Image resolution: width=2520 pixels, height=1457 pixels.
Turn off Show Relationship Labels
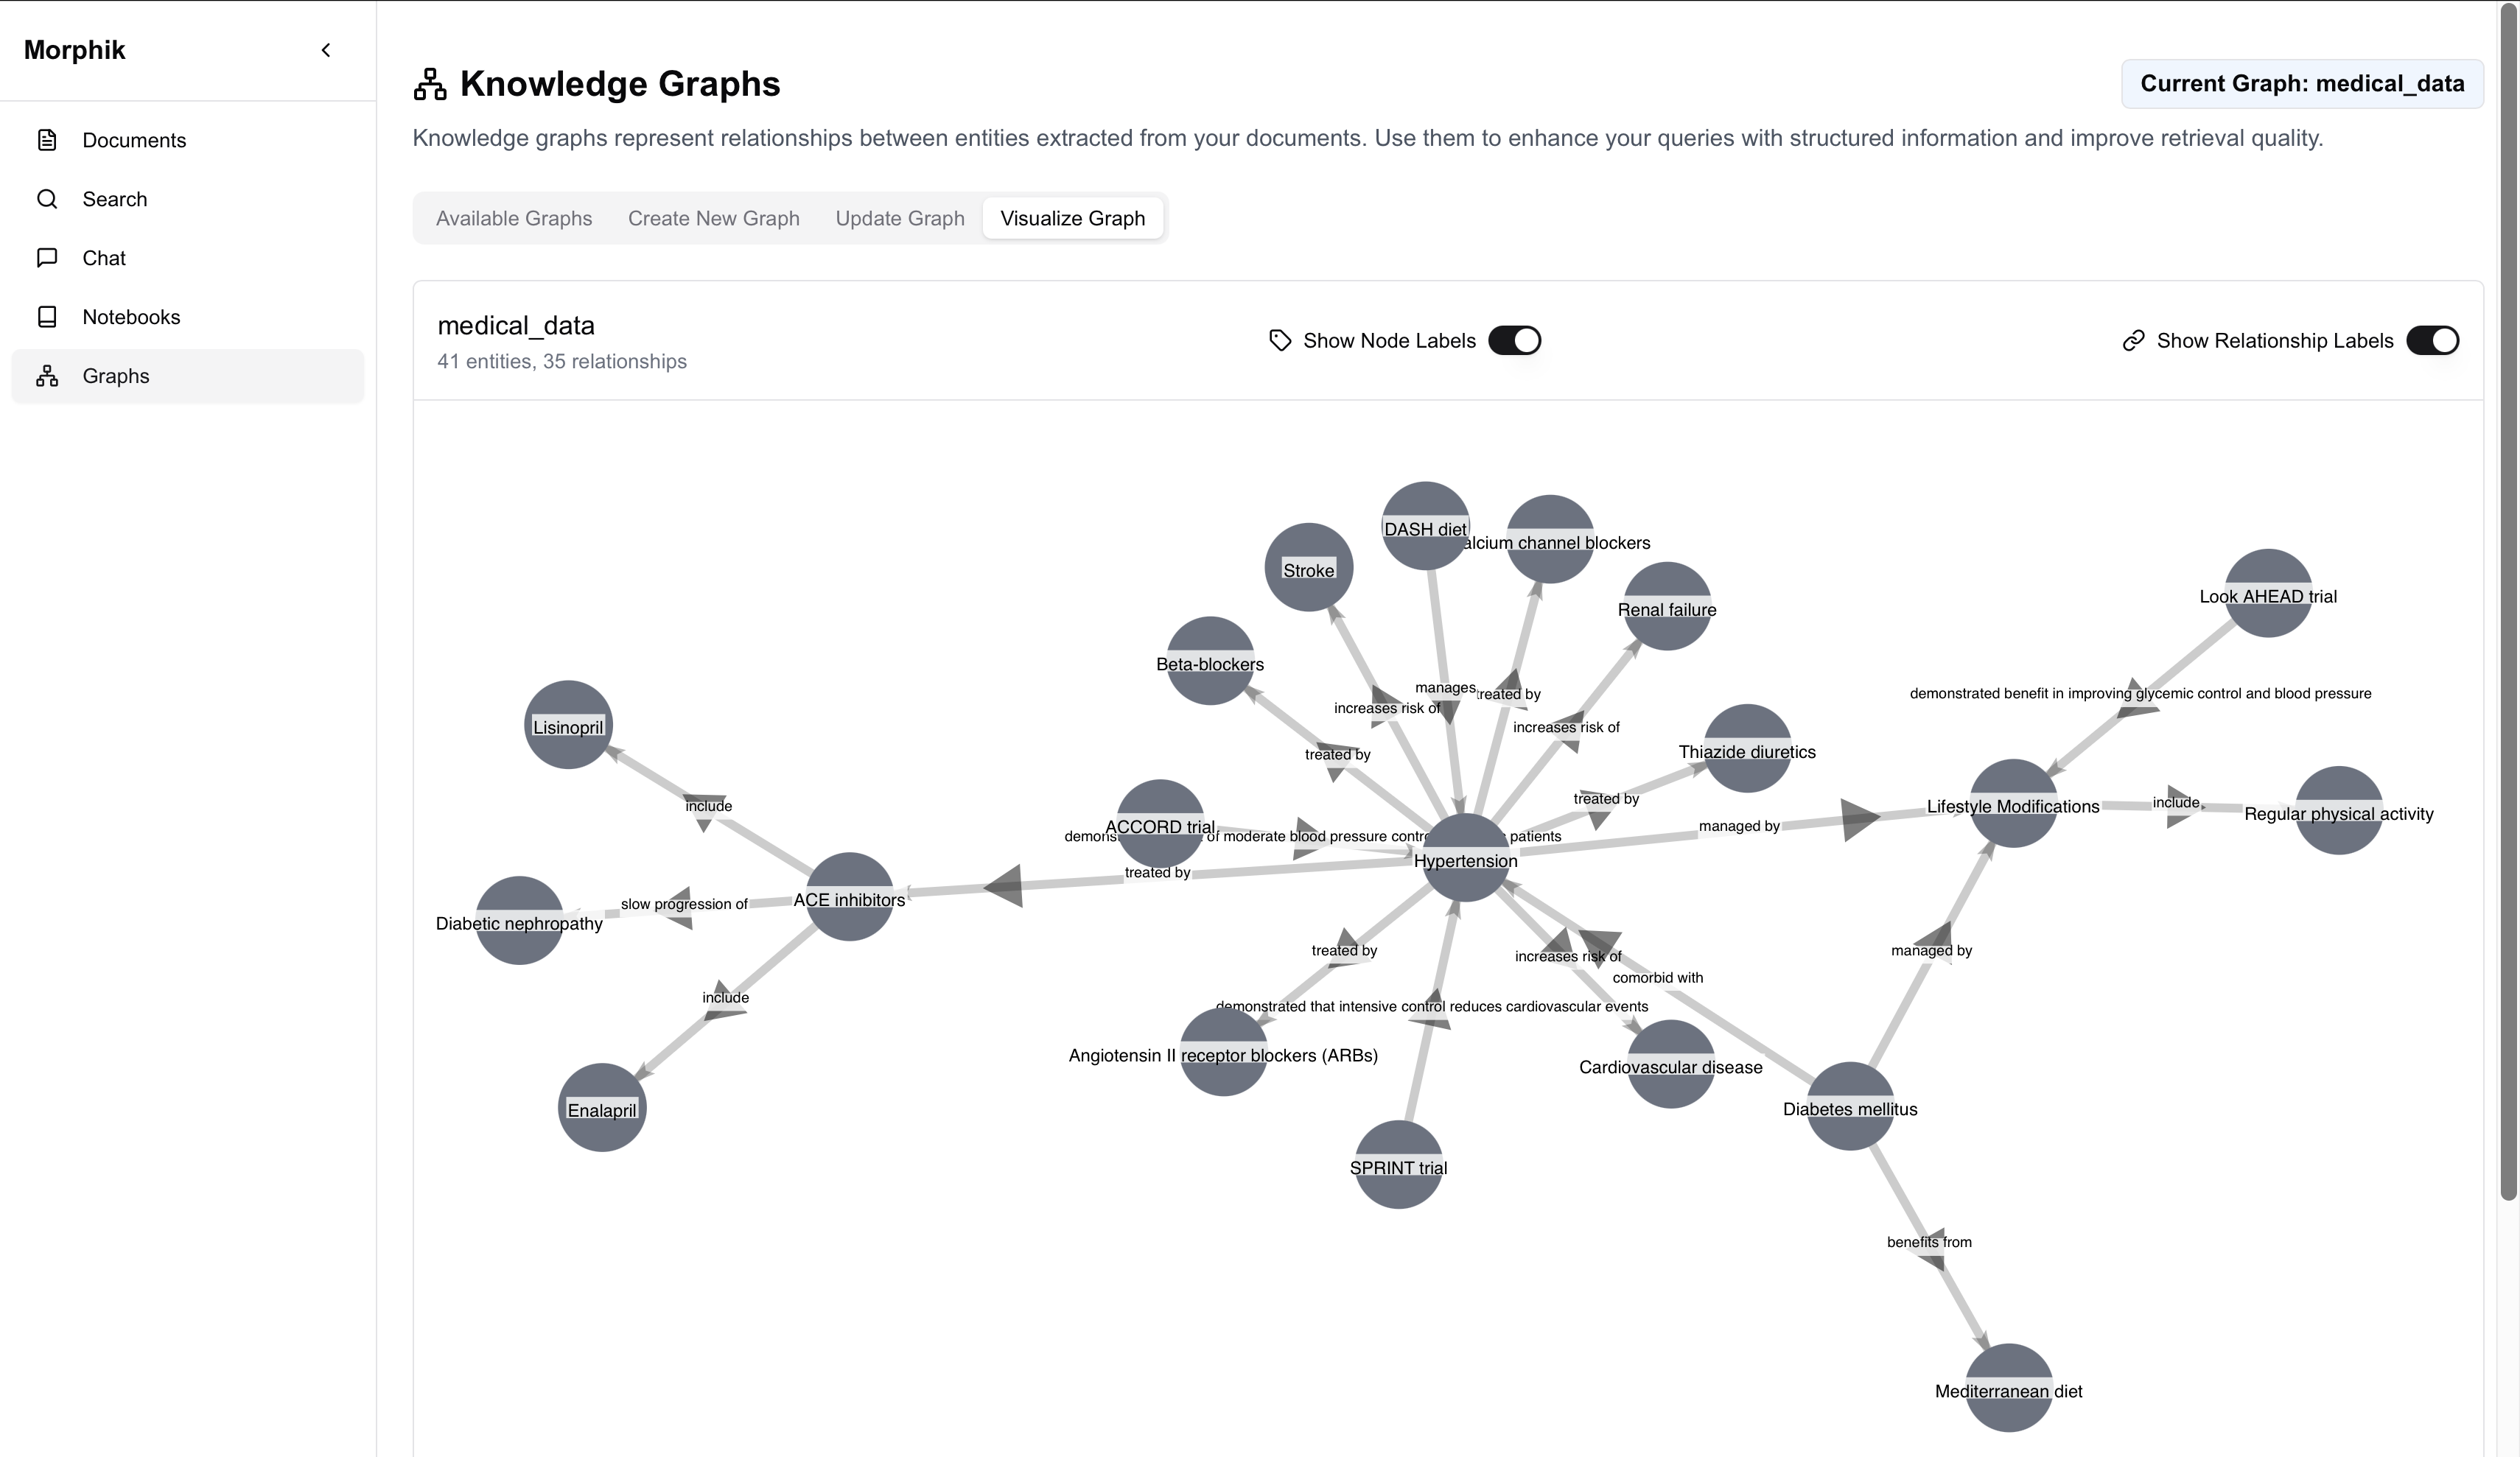[x=2434, y=340]
